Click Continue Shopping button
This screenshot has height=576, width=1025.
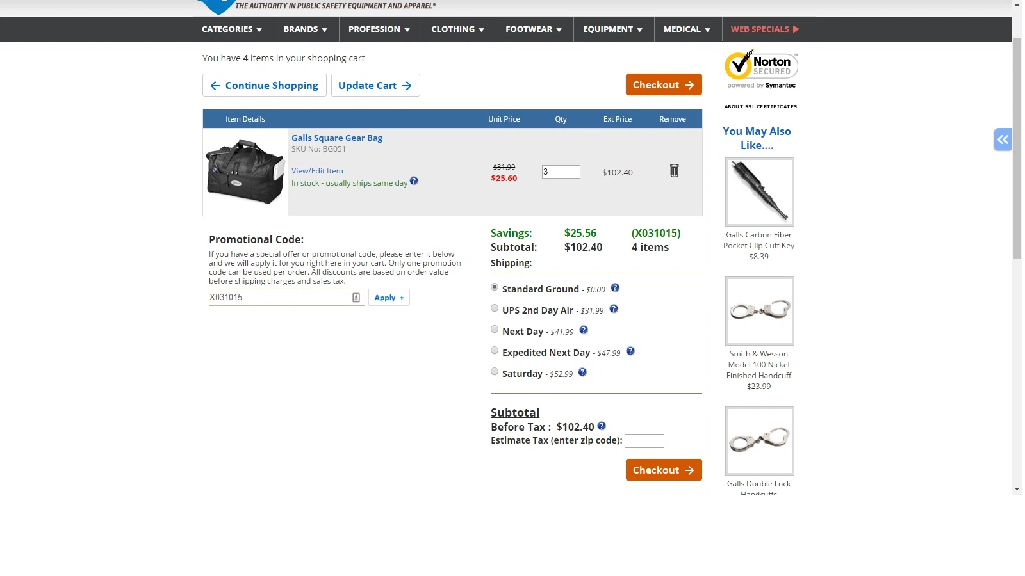(x=265, y=85)
